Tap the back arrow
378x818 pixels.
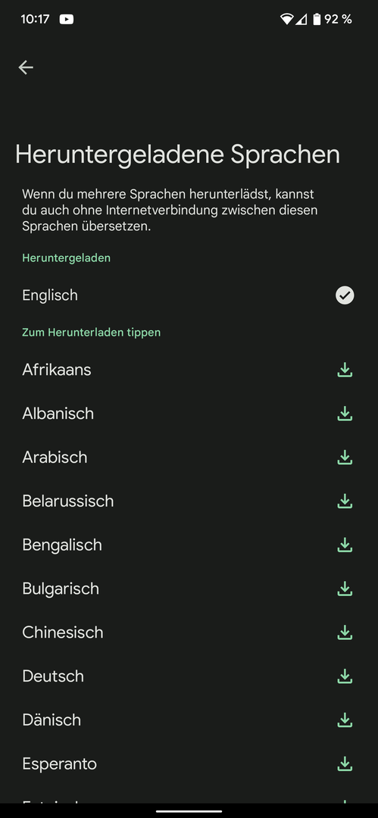(x=26, y=67)
